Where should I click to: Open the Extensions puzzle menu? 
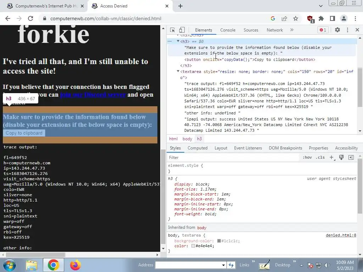click(321, 18)
